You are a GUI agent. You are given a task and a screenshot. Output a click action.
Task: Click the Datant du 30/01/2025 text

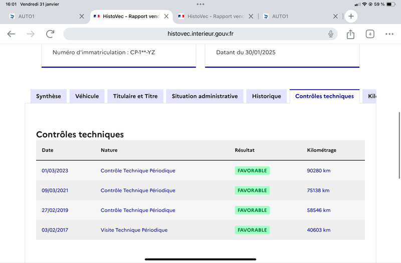[x=246, y=53]
